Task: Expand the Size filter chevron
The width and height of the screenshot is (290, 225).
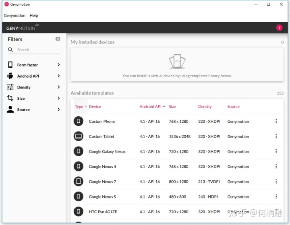Action: click(x=59, y=98)
